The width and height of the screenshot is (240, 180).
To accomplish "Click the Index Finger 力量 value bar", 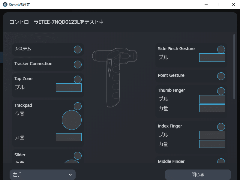I will tap(212, 144).
